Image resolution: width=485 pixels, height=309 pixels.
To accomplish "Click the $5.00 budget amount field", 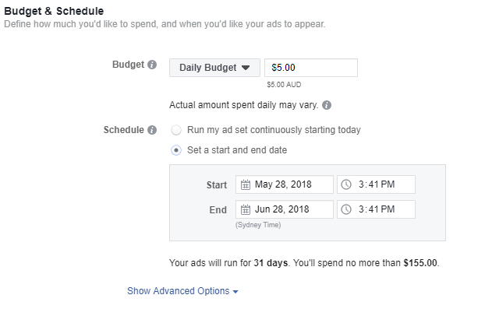I will click(x=311, y=68).
